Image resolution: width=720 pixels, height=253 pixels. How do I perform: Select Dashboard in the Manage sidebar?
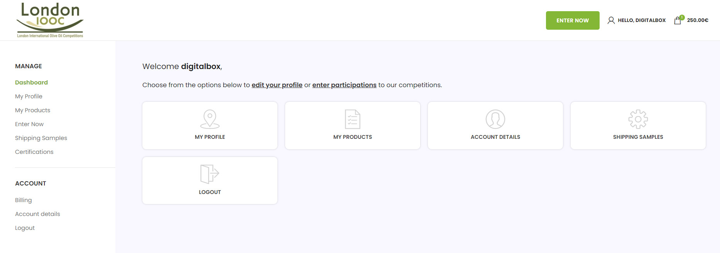tap(32, 83)
